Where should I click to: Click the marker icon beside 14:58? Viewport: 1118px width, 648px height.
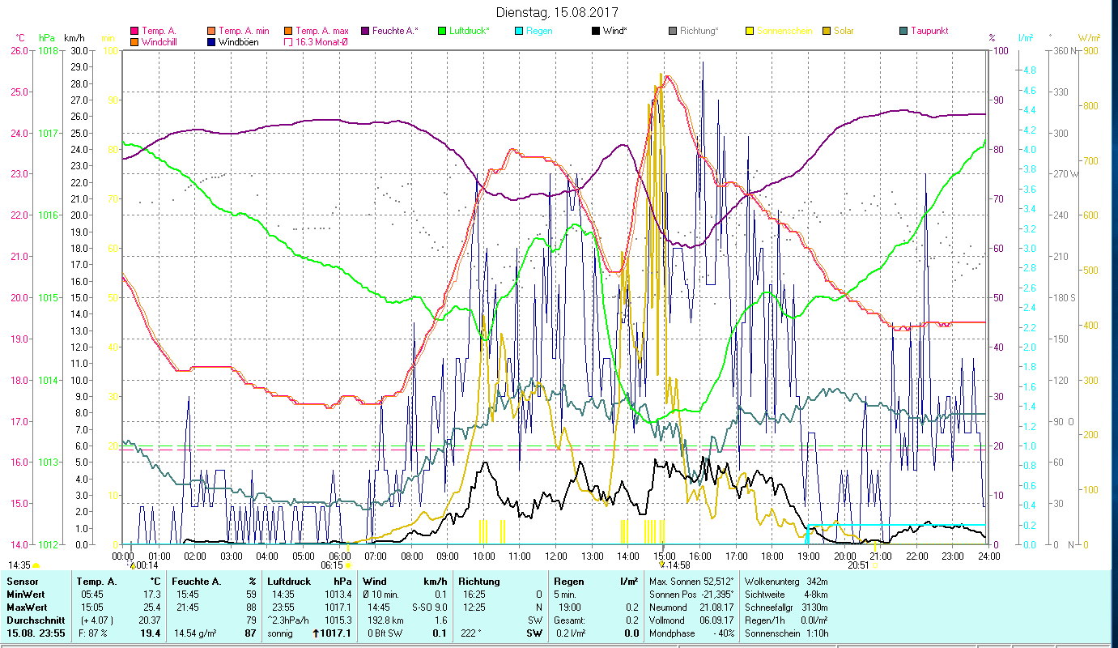[662, 565]
